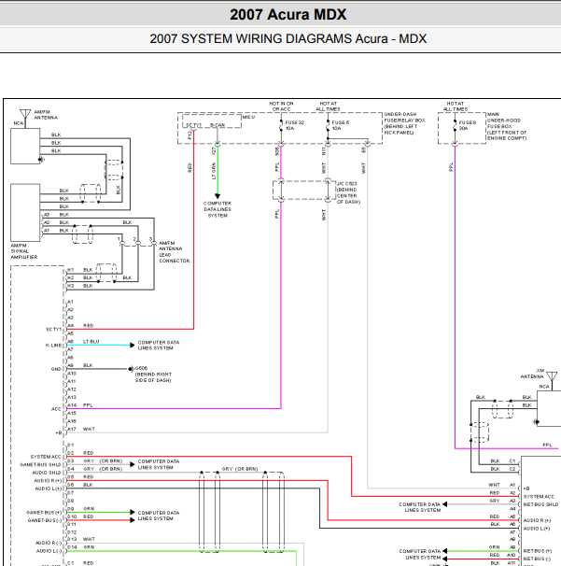Select the 'A10' terminal on the right connector's red wire
The image size is (561, 566).
(x=511, y=555)
